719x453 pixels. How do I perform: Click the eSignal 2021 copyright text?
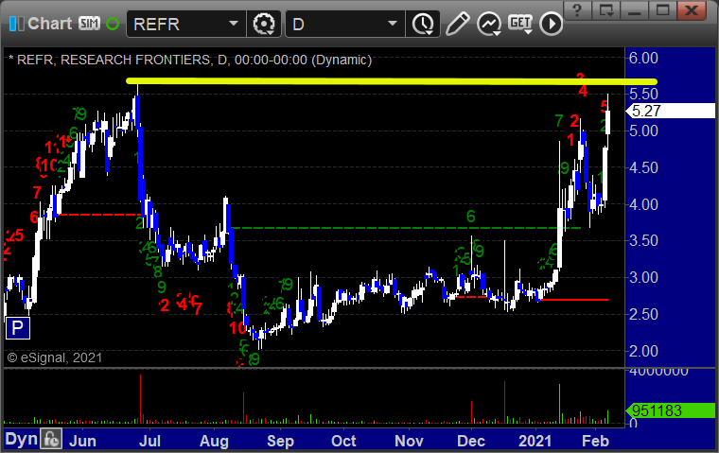click(x=55, y=357)
